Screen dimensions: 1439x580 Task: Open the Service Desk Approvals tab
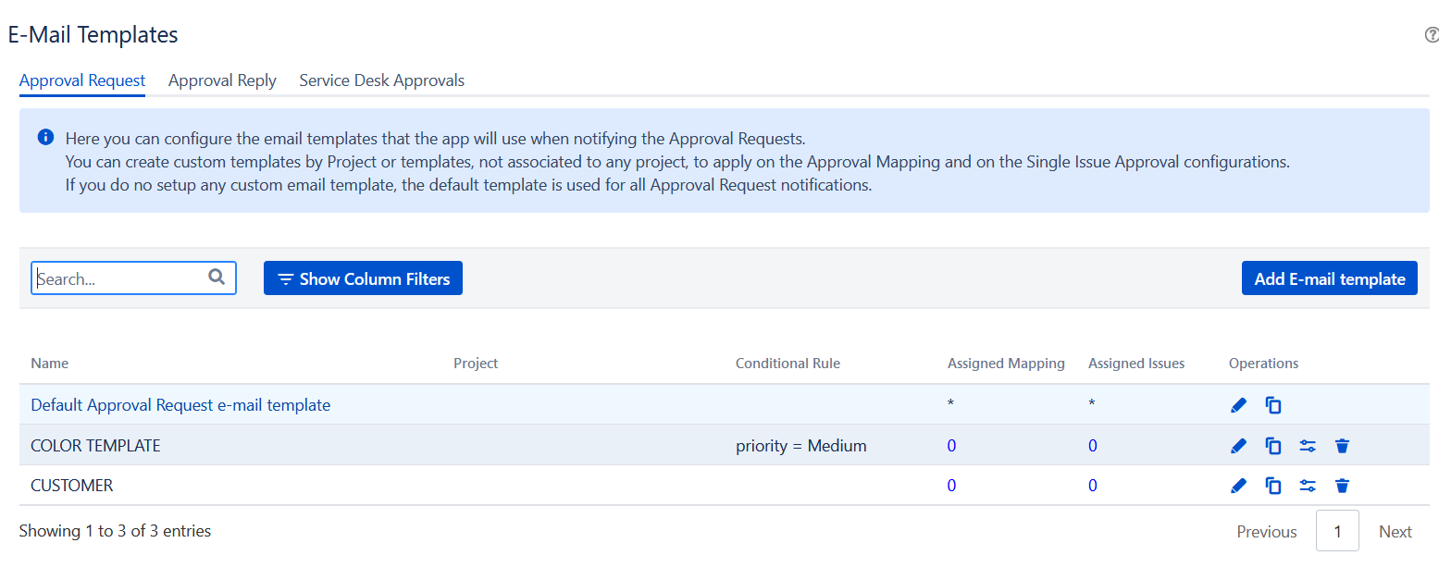click(x=381, y=80)
